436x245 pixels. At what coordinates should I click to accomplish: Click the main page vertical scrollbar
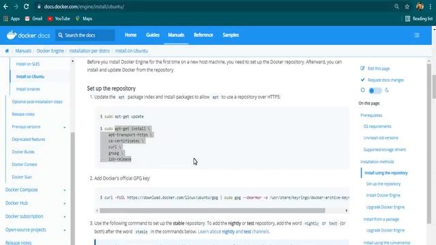coord(434,86)
